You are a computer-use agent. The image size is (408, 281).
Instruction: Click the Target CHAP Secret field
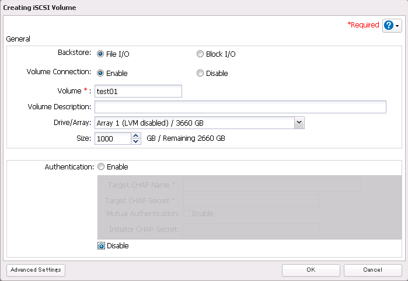250,200
